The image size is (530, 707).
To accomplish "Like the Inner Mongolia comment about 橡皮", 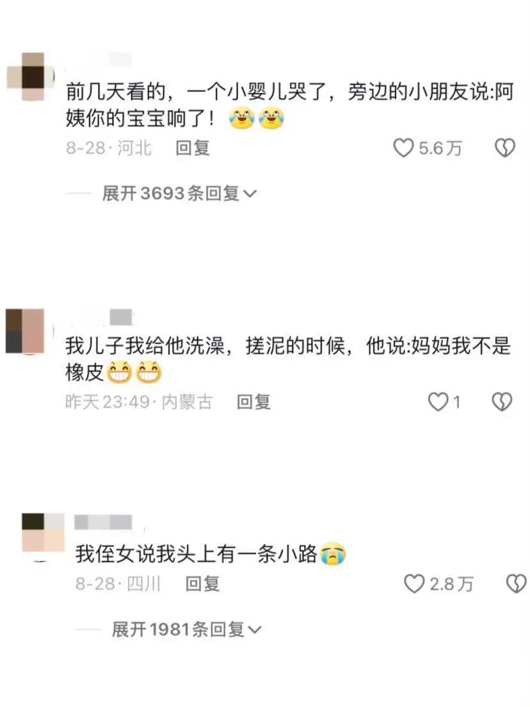I will (x=438, y=402).
